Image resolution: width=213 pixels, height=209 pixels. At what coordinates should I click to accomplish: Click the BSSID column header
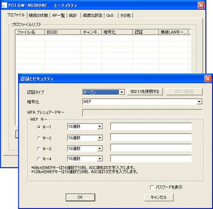click(63, 32)
